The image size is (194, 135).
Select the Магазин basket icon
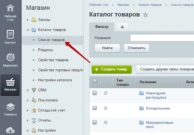coord(10,82)
